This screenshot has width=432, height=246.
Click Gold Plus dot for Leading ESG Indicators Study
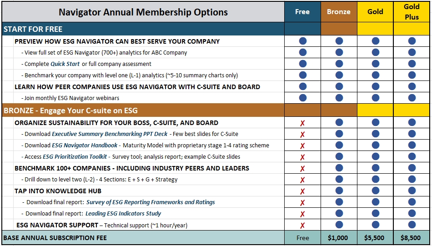[412, 213]
